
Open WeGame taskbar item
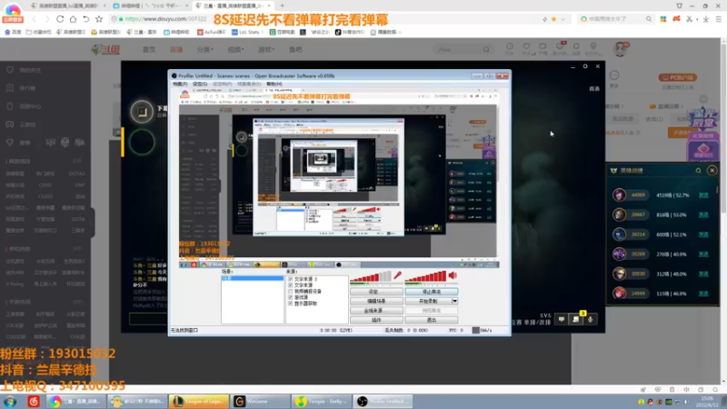tap(260, 401)
